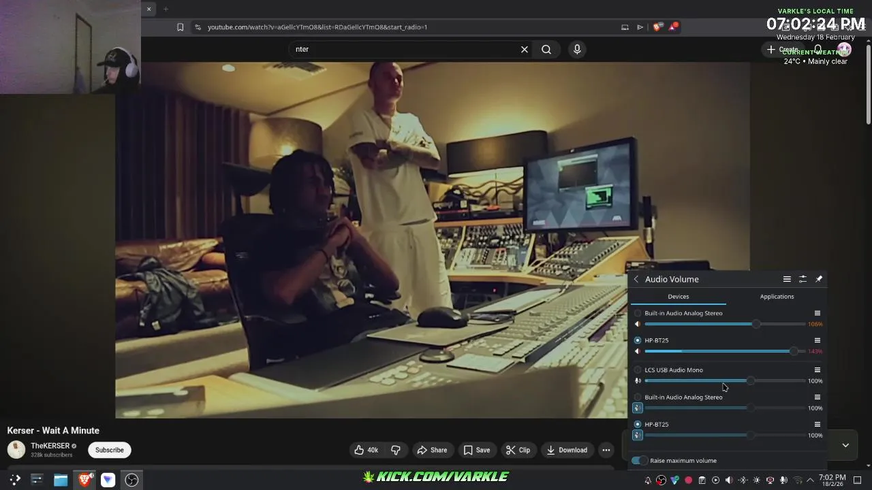The width and height of the screenshot is (872, 490).
Task: Mute LCS USB Audio Mono microphone
Action: pyautogui.click(x=638, y=381)
